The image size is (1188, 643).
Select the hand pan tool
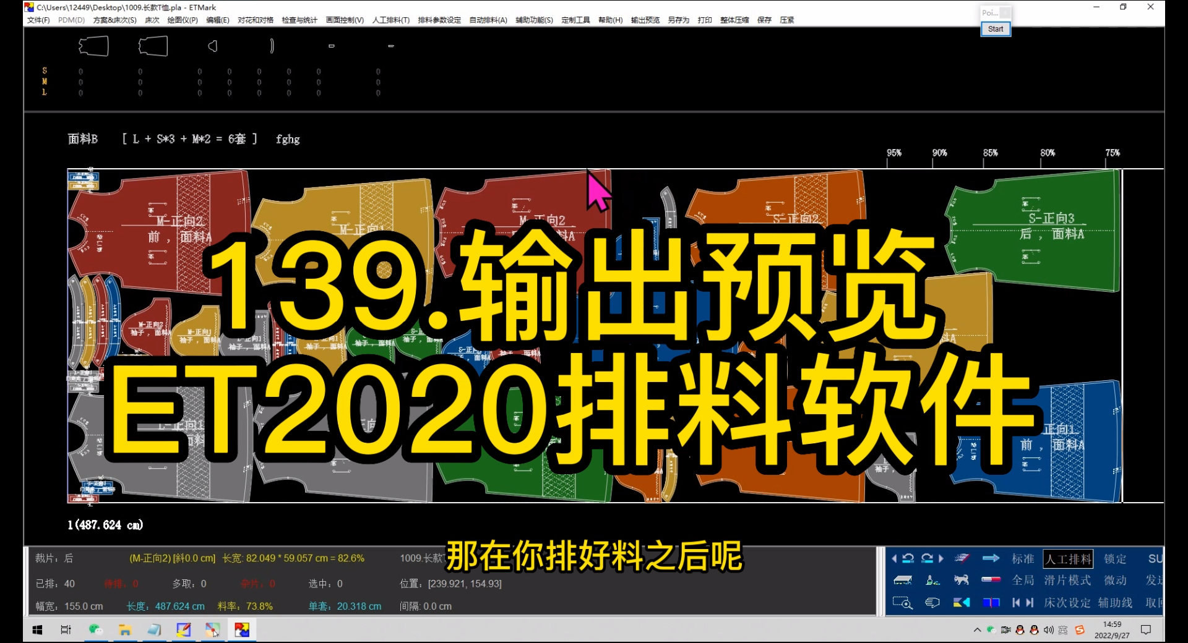click(x=932, y=602)
